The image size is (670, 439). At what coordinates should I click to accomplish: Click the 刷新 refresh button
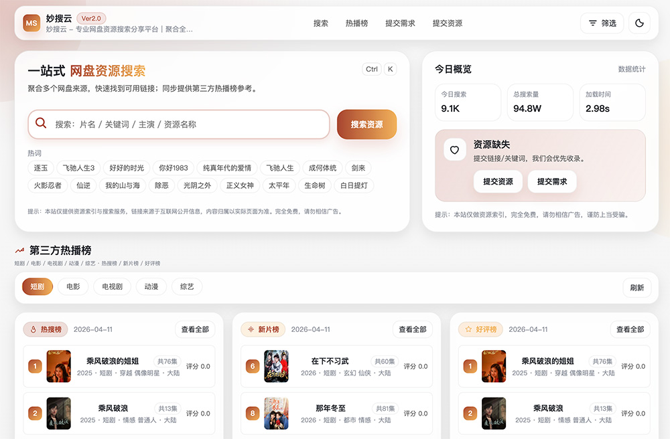[x=636, y=288]
